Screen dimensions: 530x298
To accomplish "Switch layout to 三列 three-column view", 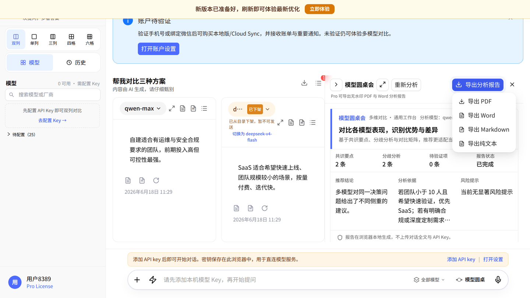I will pos(53,39).
